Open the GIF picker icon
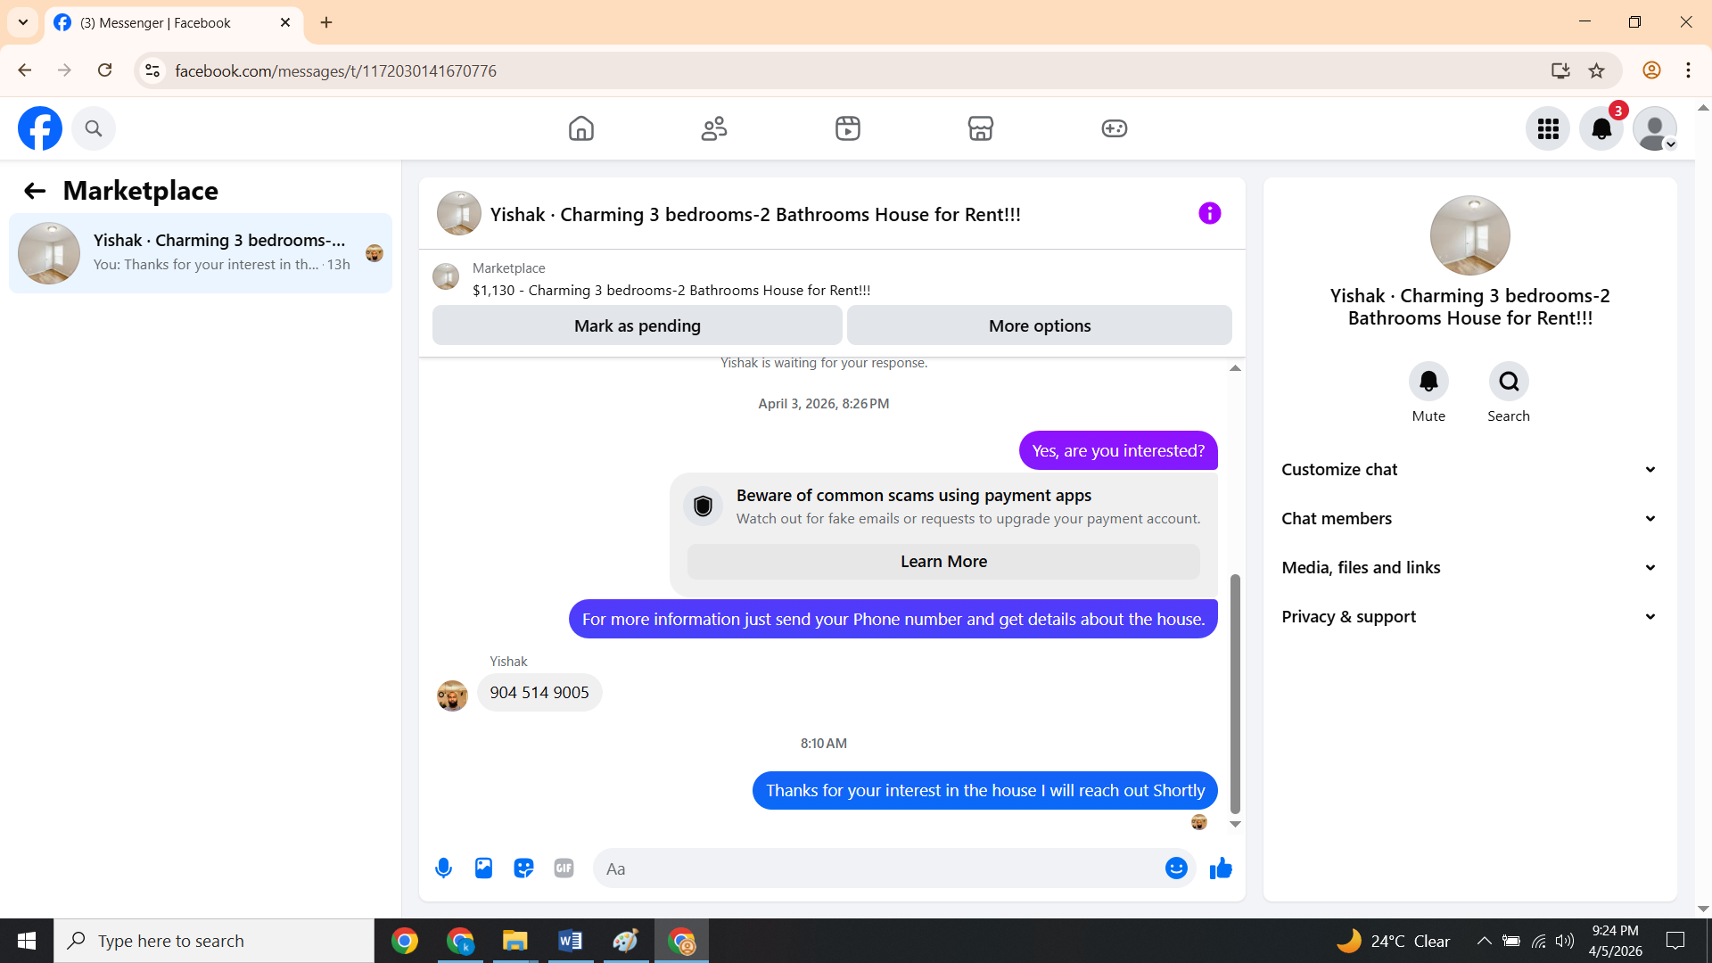 coord(564,868)
